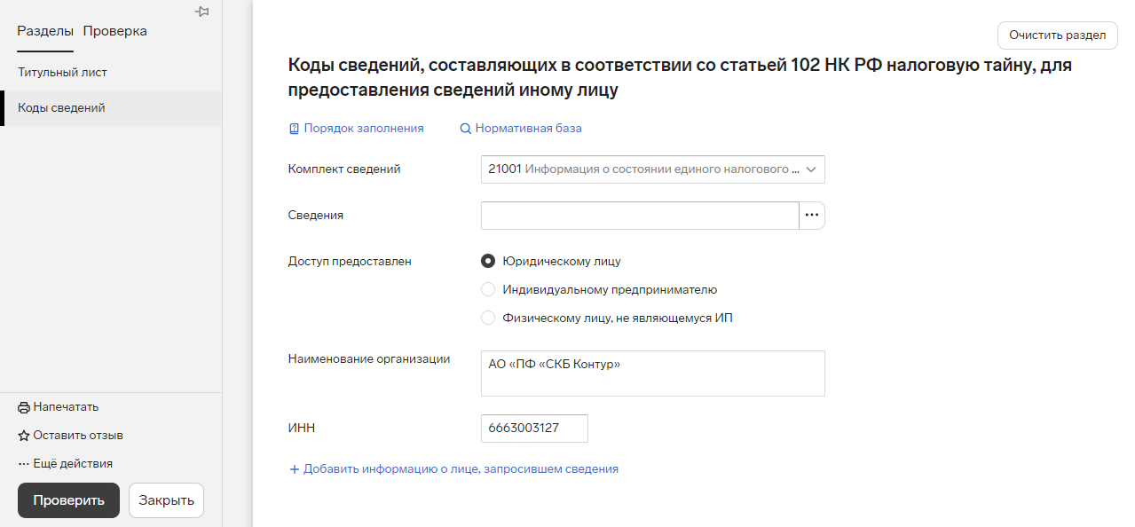Go to the Титульный лист section

tap(62, 72)
